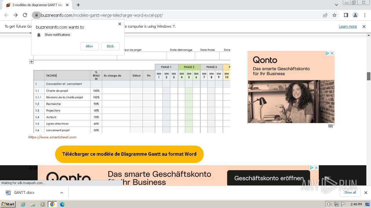Open AdChoices icon on bottom banner
371x208 pixels.
(x=312, y=168)
